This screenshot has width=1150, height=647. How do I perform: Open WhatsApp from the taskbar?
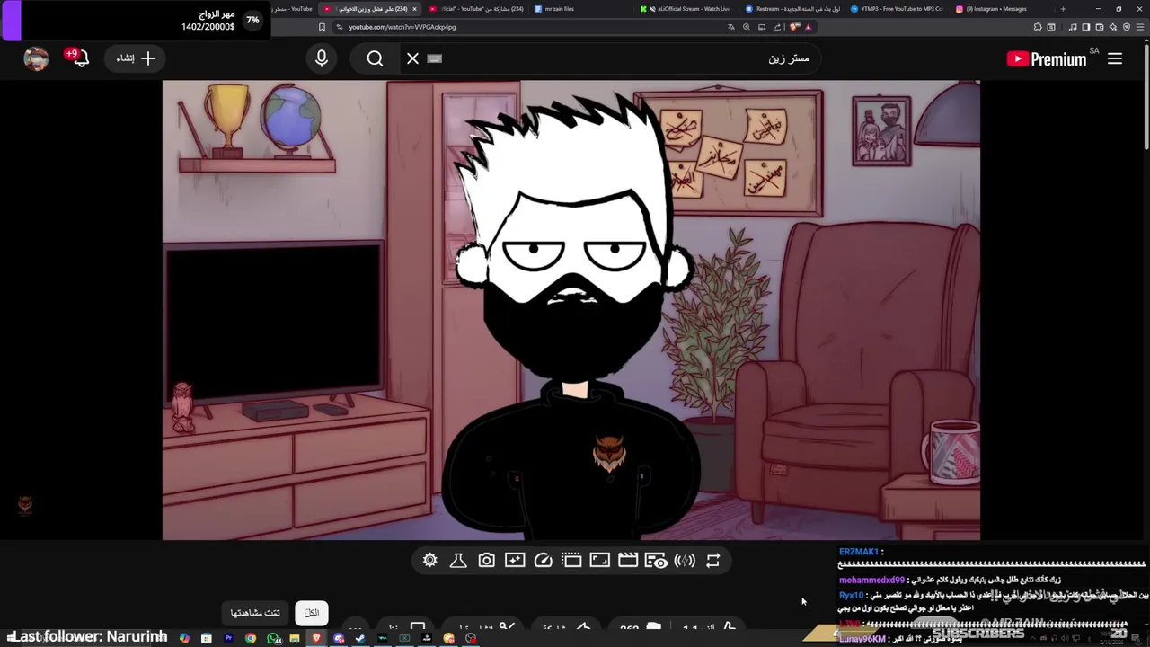click(273, 638)
